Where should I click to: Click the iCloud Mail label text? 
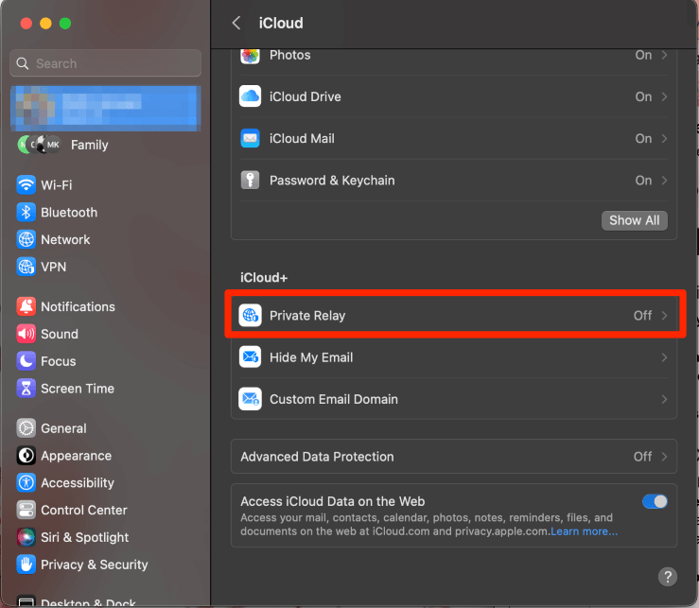tap(302, 139)
